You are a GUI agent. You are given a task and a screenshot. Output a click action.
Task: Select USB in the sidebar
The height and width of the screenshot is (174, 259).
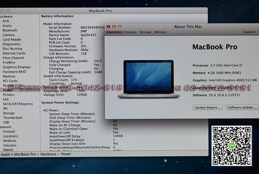[6, 122]
